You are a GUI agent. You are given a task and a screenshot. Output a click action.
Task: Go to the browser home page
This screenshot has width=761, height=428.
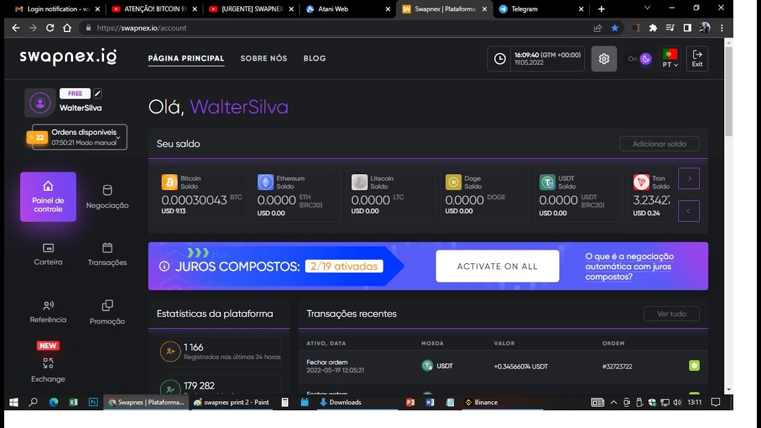67,28
